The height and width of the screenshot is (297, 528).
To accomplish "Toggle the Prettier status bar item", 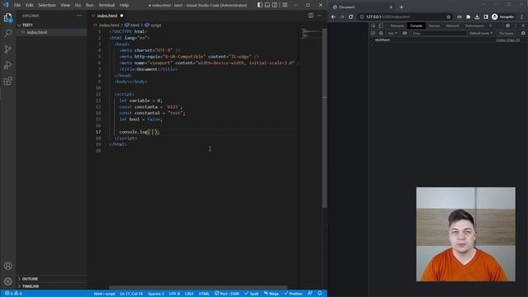I will (293, 294).
